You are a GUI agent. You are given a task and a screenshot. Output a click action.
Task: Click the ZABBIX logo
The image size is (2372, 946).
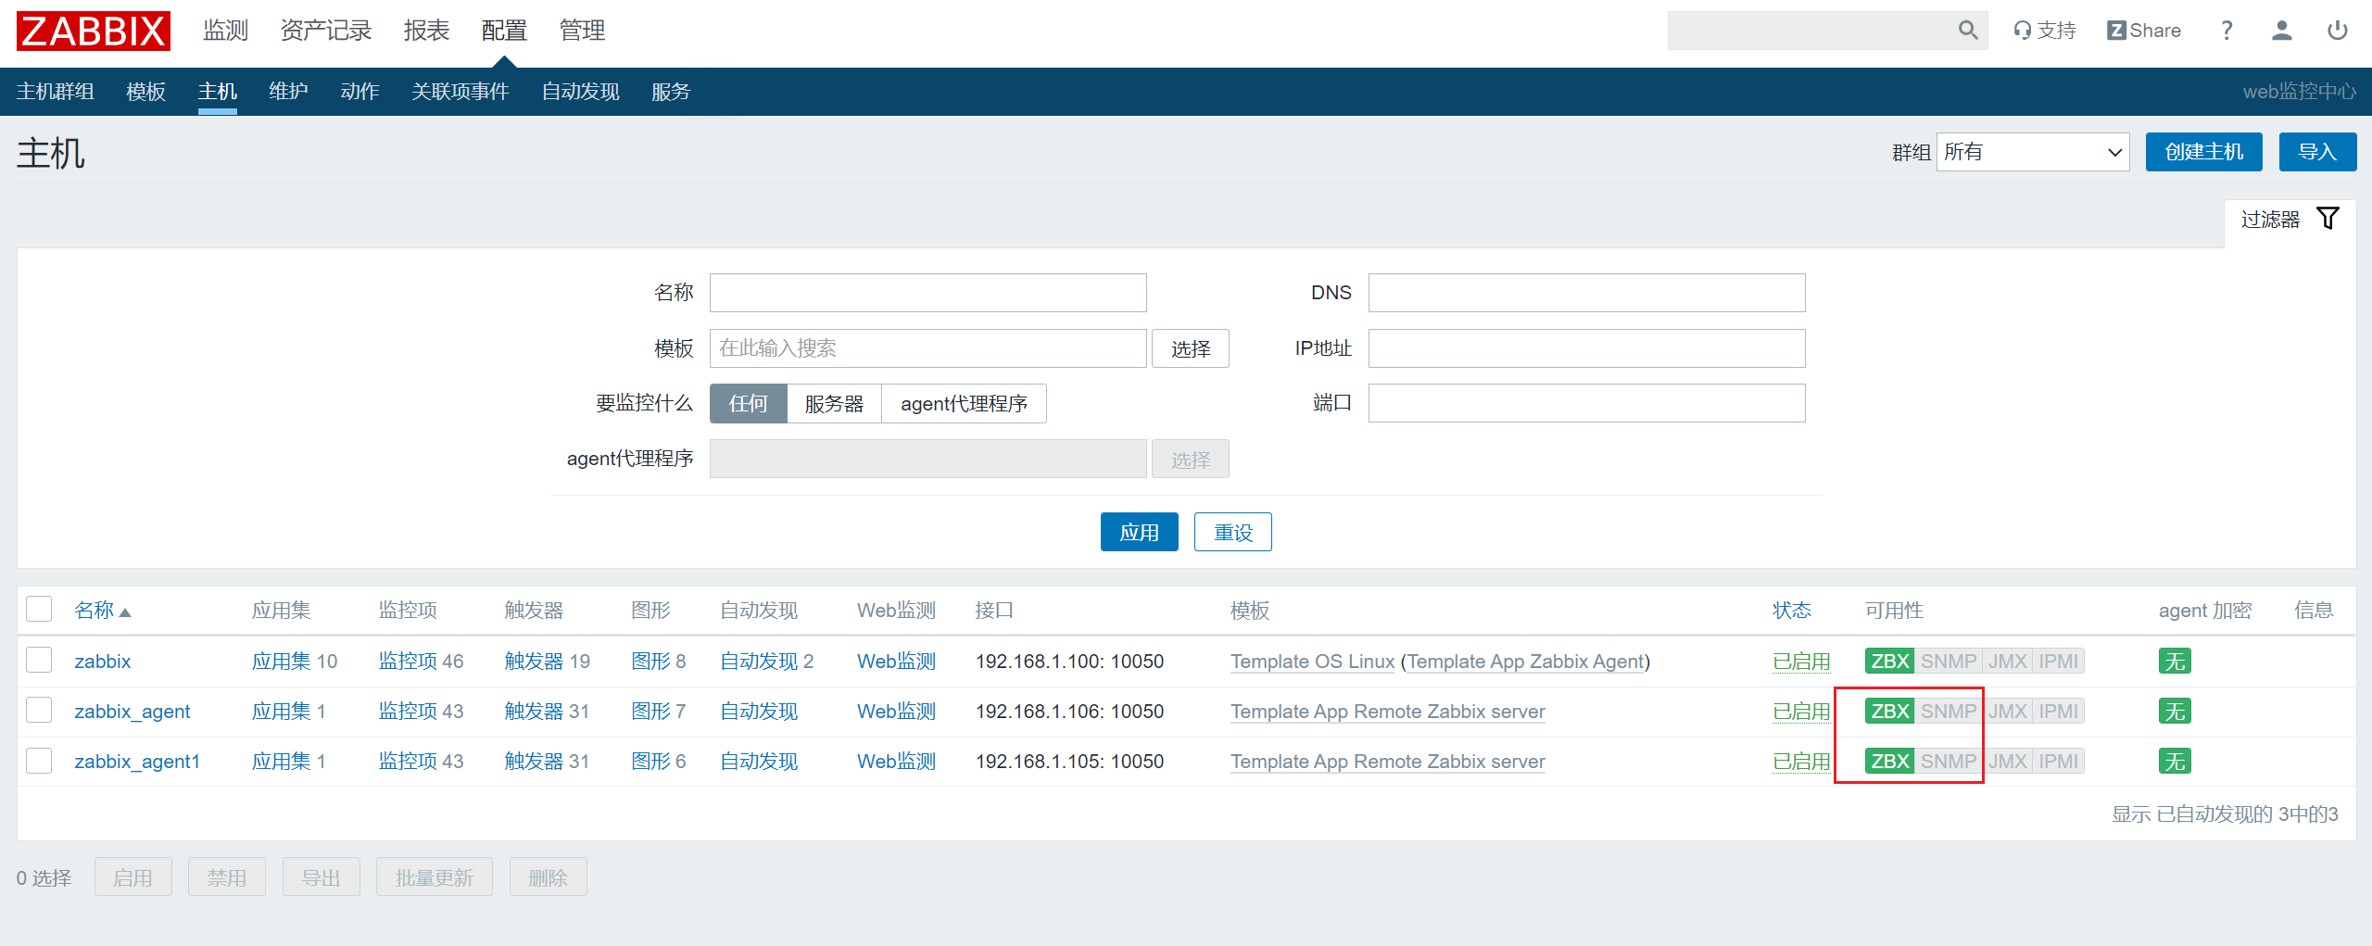click(94, 31)
